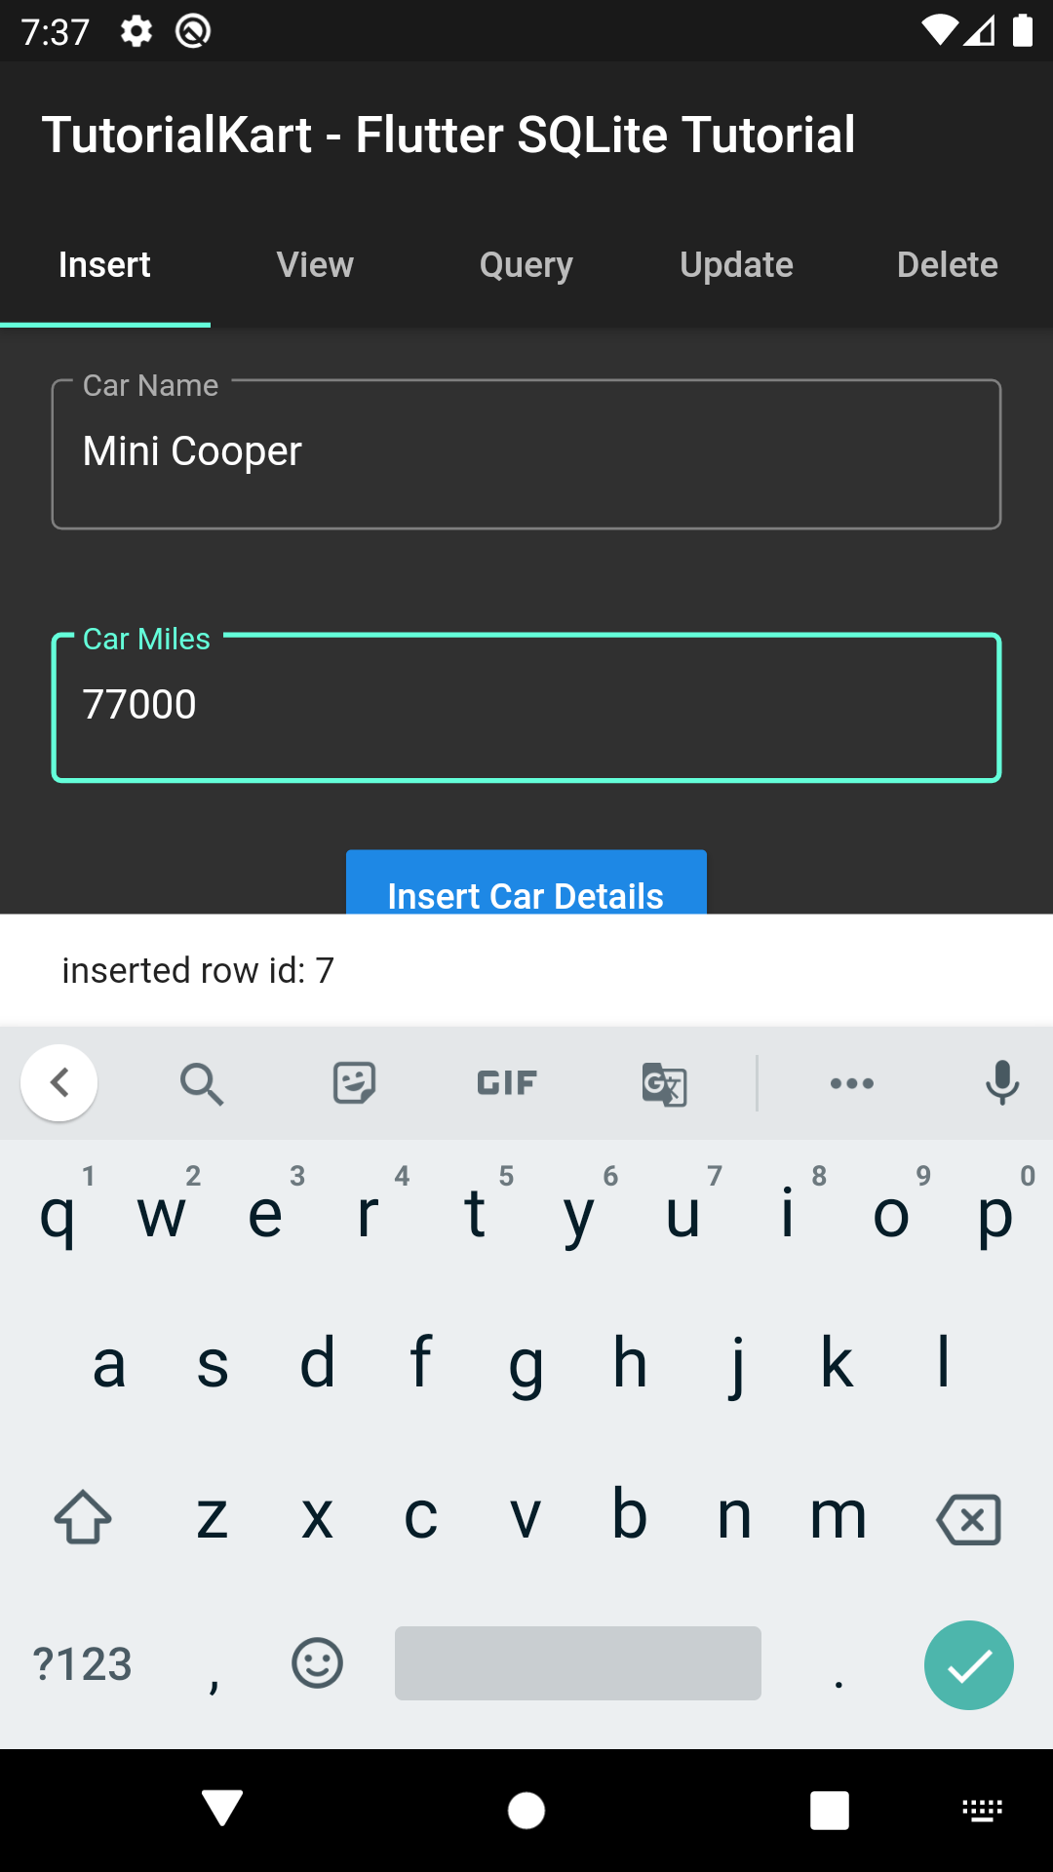Start voice input with the microphone icon
This screenshot has width=1053, height=1872.
pyautogui.click(x=1002, y=1082)
